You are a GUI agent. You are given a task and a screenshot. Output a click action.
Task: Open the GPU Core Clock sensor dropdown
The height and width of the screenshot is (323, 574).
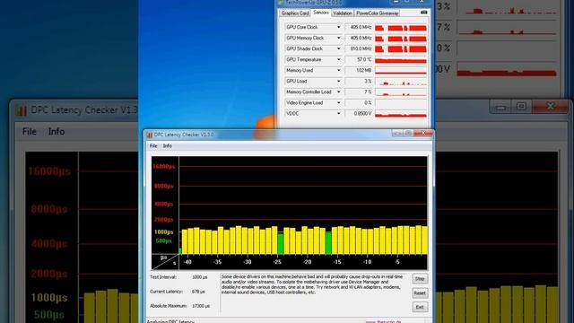(338, 27)
